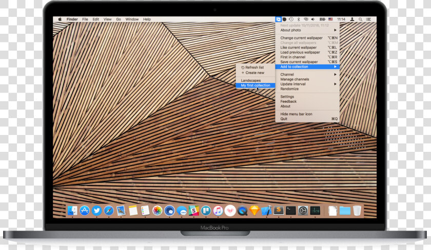Open Finder from the dock
Image resolution: width=431 pixels, height=250 pixels.
coord(72,211)
